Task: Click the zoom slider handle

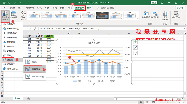Action: (x=167, y=102)
